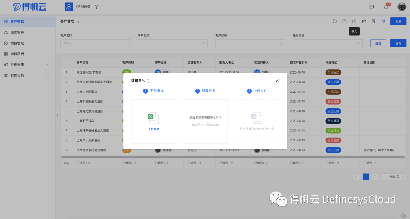Click the 商机管理 sidebar icon
The height and width of the screenshot is (219, 410).
coord(6,43)
